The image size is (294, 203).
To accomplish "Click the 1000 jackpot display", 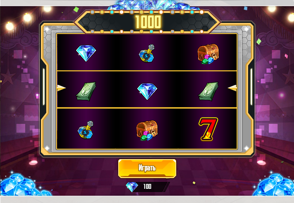I will click(x=148, y=22).
